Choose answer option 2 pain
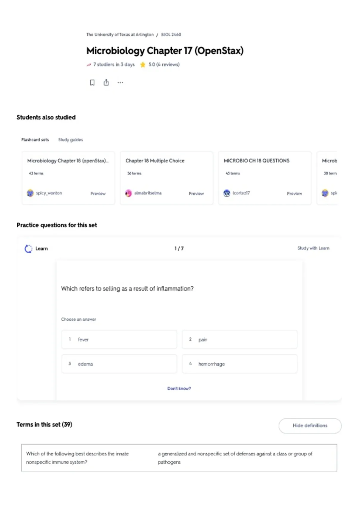Screen dimensions: 358x508 240,339
